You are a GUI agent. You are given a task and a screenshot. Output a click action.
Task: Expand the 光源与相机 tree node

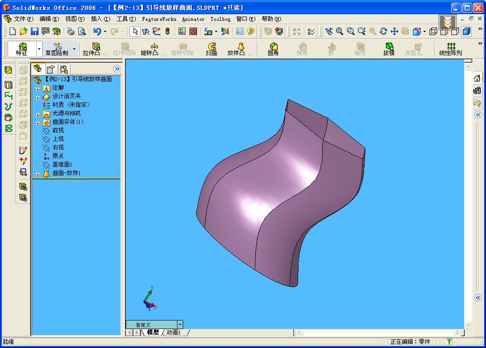tap(38, 115)
